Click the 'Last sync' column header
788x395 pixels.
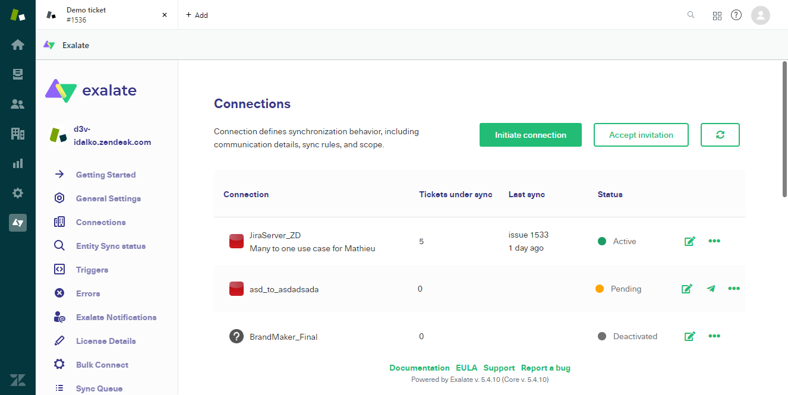click(527, 194)
